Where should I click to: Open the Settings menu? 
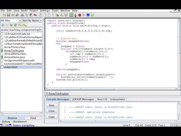tap(45, 11)
